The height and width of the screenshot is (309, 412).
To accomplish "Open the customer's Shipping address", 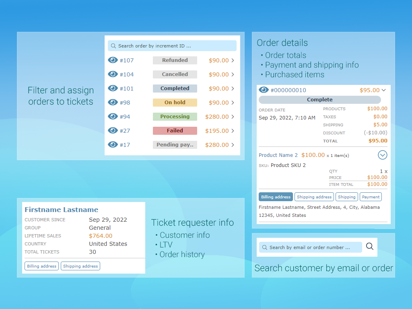I will (x=80, y=266).
